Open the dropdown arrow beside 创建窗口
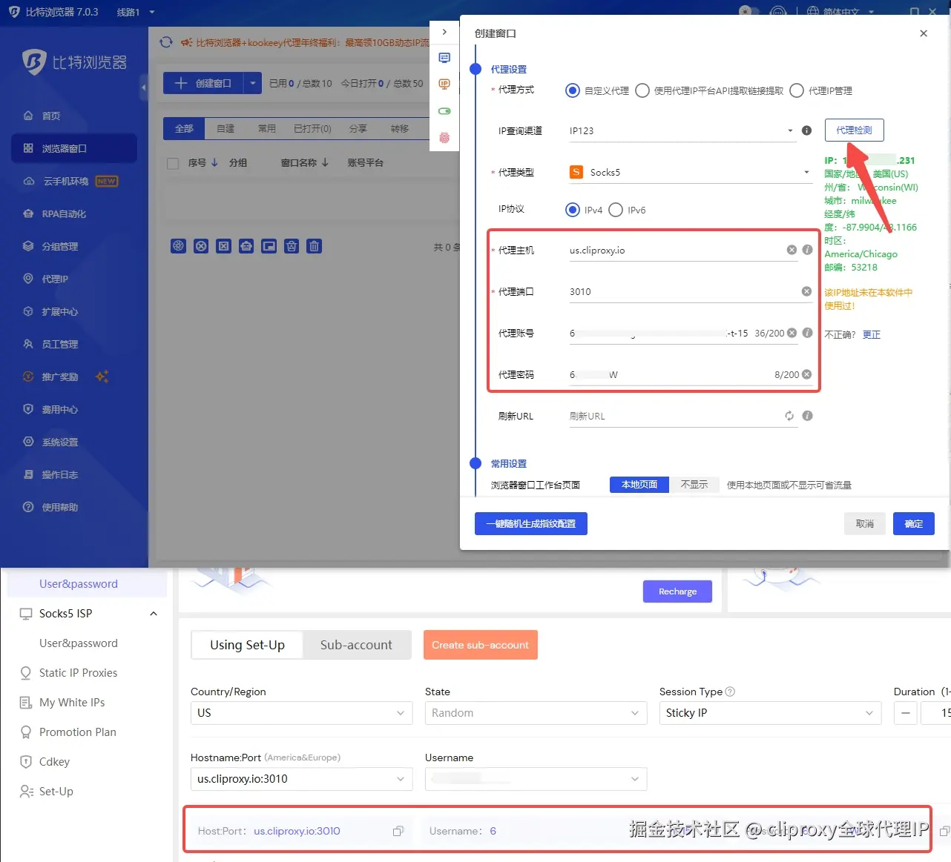The image size is (951, 862). [x=253, y=83]
